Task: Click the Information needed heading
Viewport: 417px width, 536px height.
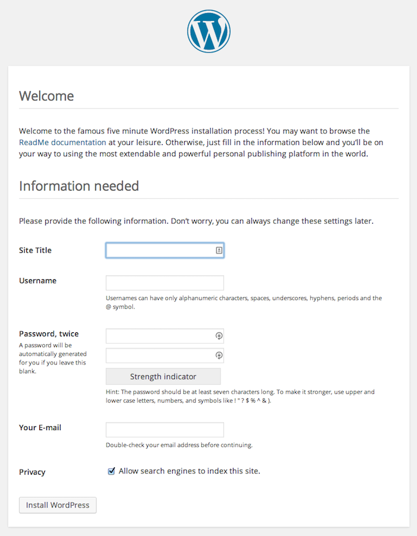Action: [x=79, y=186]
